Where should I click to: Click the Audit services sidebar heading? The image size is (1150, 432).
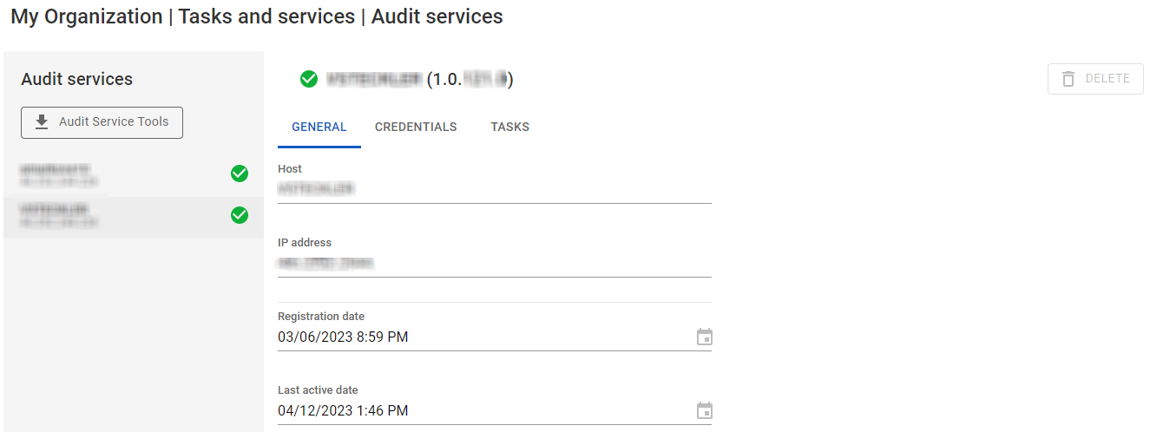(x=76, y=79)
